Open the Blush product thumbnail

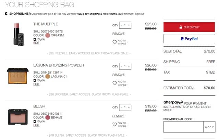click(x=16, y=116)
